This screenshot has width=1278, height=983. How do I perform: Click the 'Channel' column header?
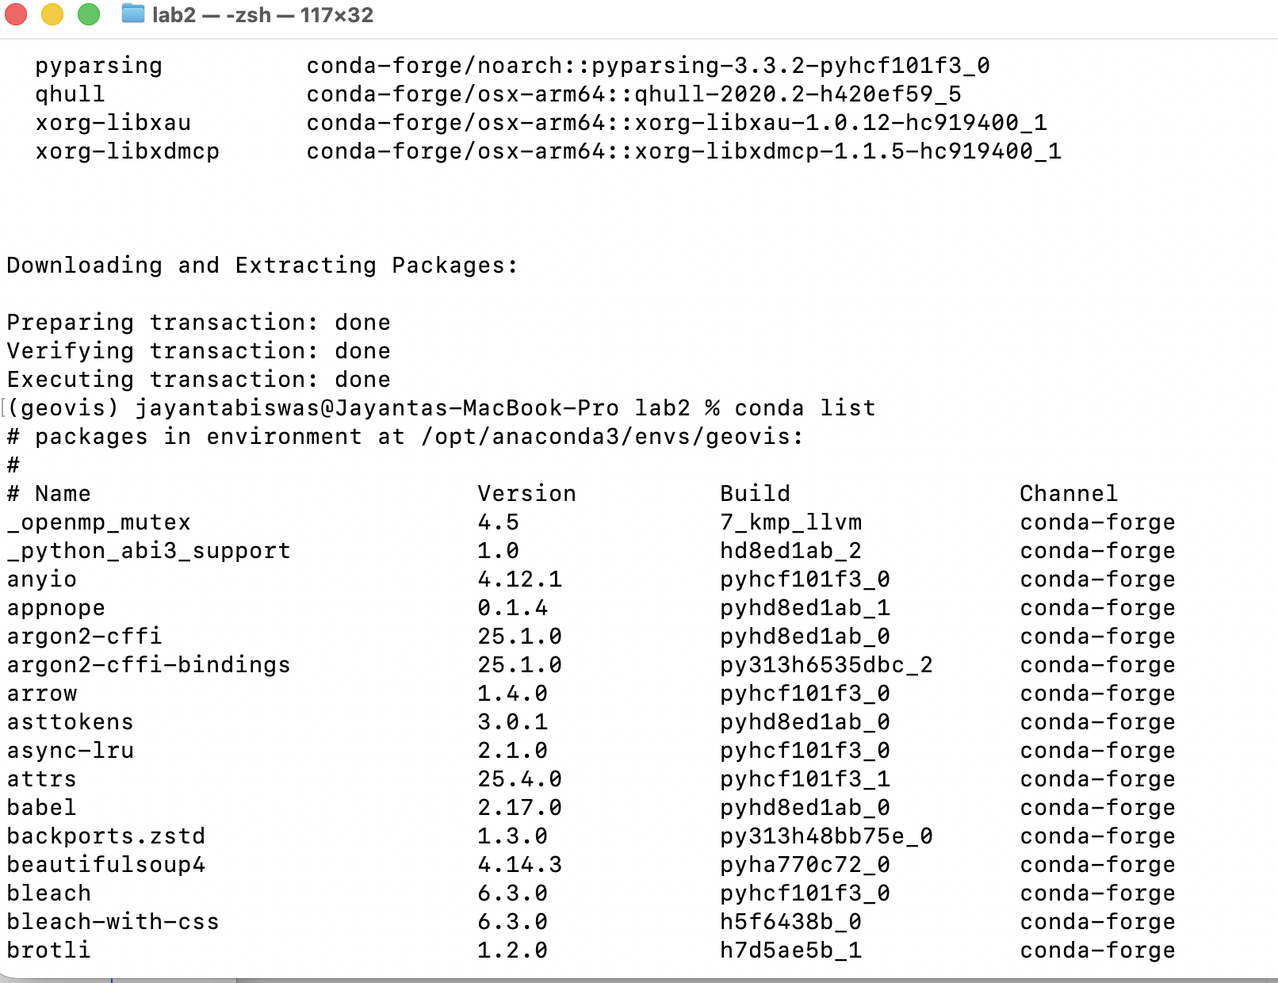(1068, 494)
